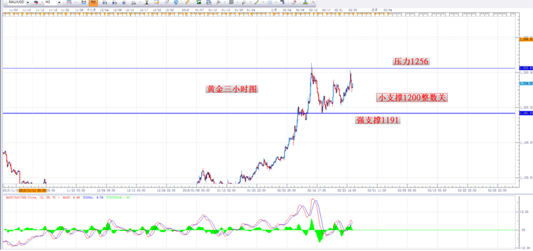The image size is (533, 251).
Task: Select the ellipse shape drawing tool
Action: click(270, 2)
